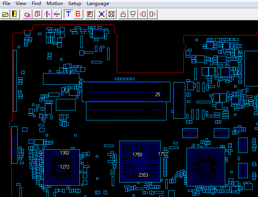Screen dimensions: 258x197
Task: Move view down with the down arrow icon
Action: click(133, 14)
